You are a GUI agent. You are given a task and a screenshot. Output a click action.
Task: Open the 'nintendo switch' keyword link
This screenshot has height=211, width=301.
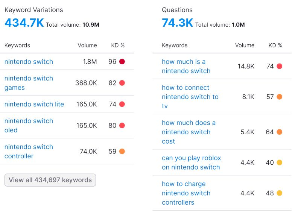29,62
